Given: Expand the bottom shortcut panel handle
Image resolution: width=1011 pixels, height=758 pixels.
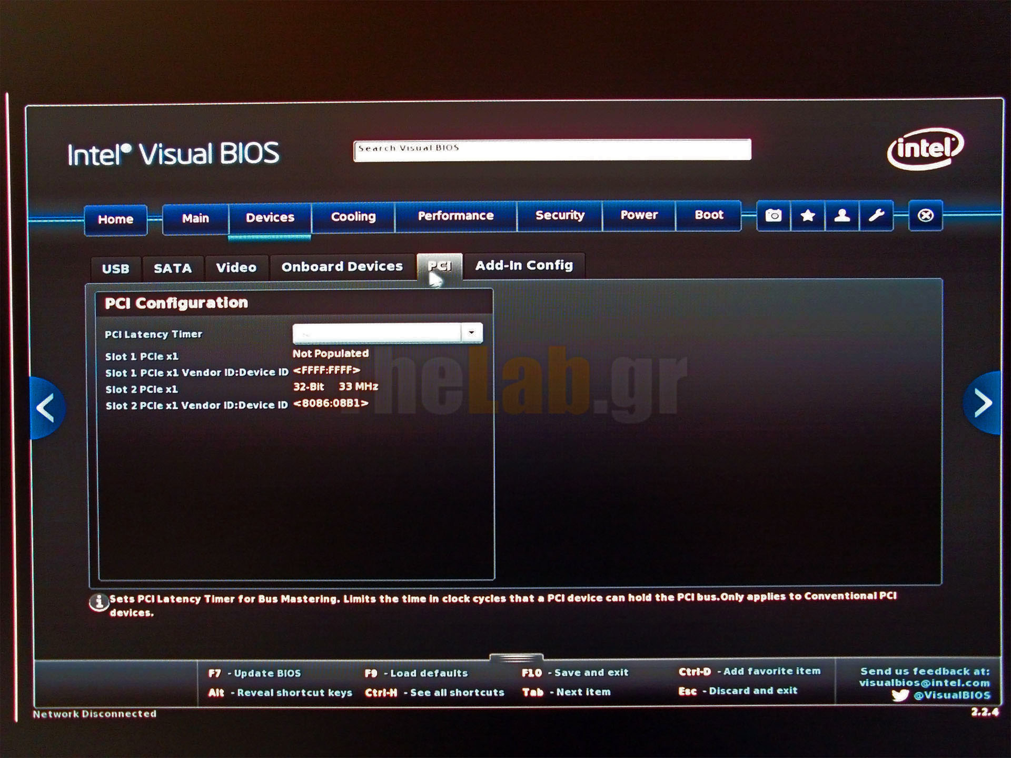Looking at the screenshot, I should click(x=516, y=658).
